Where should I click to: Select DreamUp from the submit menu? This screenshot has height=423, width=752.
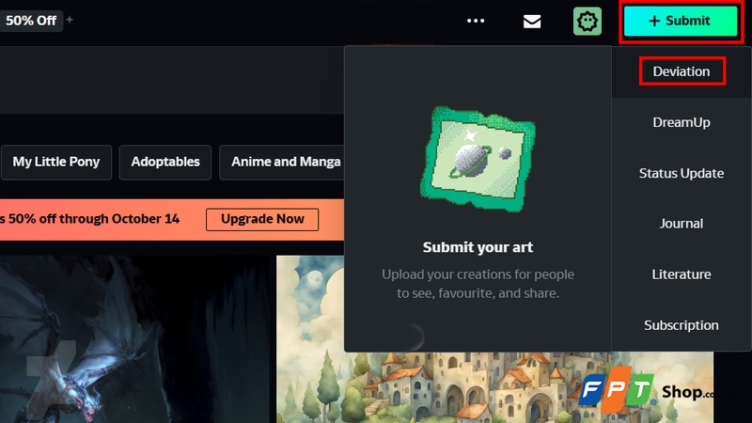681,122
